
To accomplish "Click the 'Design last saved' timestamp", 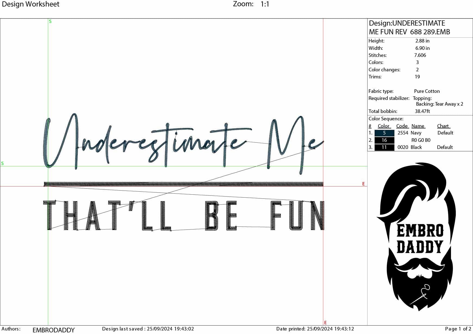I will pos(148,329).
